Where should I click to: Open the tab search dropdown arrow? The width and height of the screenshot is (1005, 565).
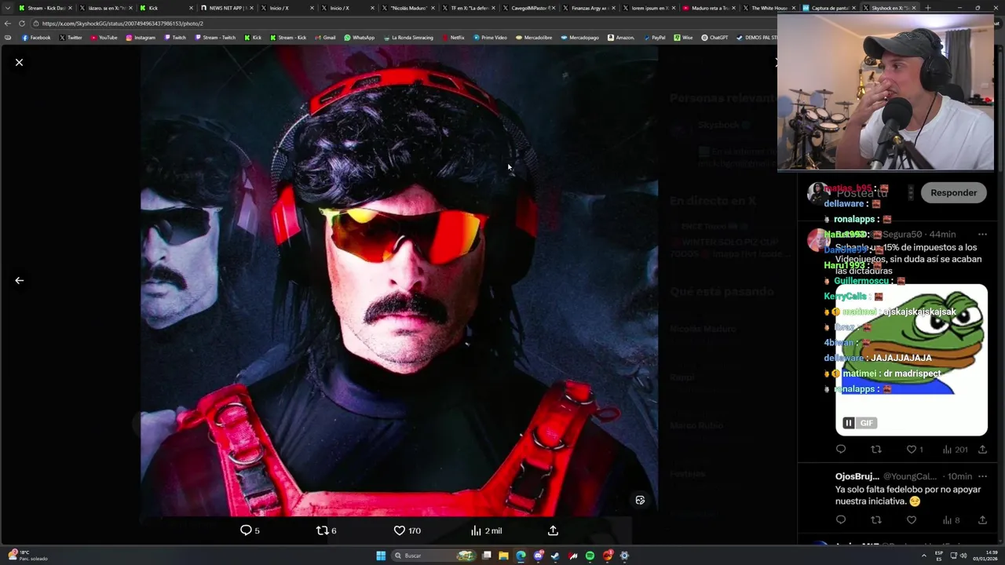(8, 8)
